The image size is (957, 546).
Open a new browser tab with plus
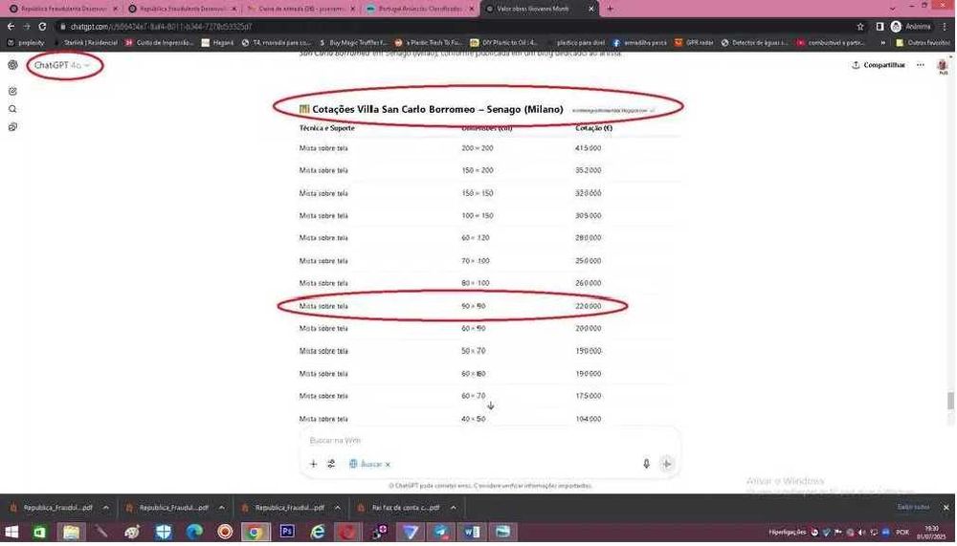tap(609, 10)
